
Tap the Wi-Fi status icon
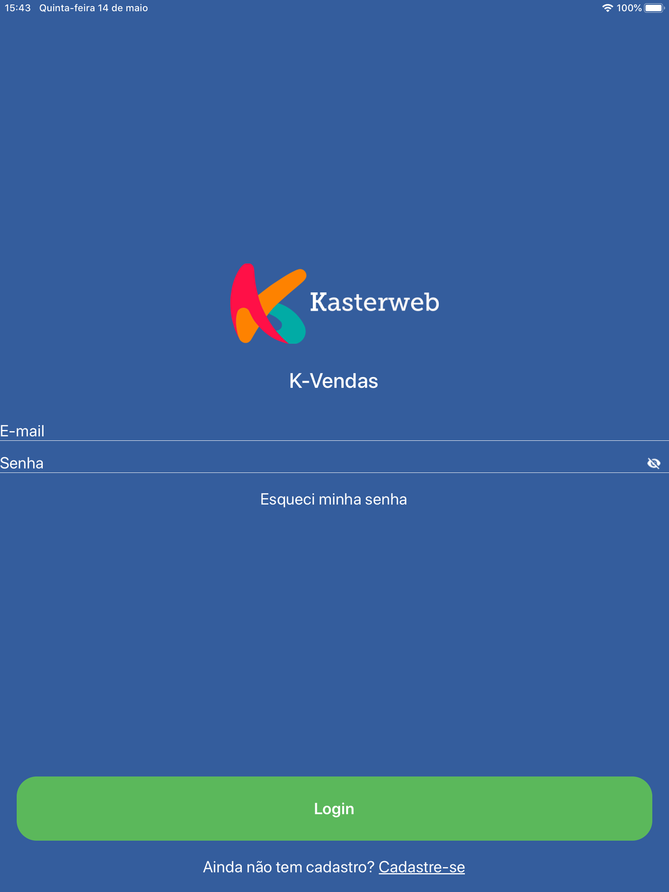pyautogui.click(x=607, y=8)
